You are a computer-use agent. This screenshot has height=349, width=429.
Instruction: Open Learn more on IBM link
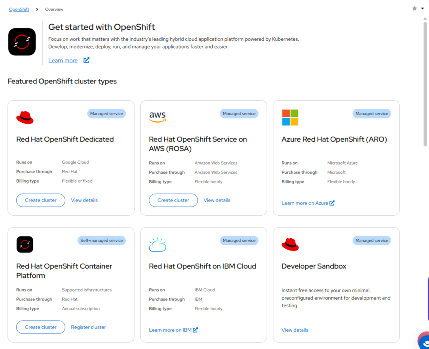173,330
